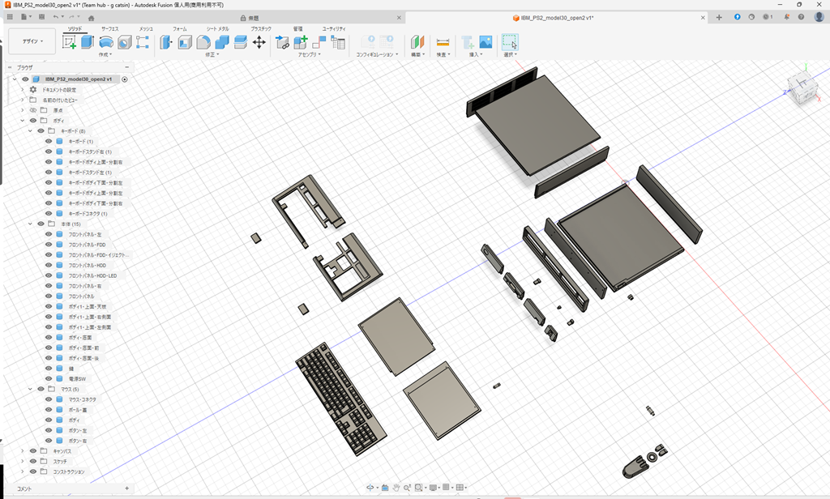Show the 原点 (Origin) folder visibility
The image size is (830, 499).
[32, 109]
